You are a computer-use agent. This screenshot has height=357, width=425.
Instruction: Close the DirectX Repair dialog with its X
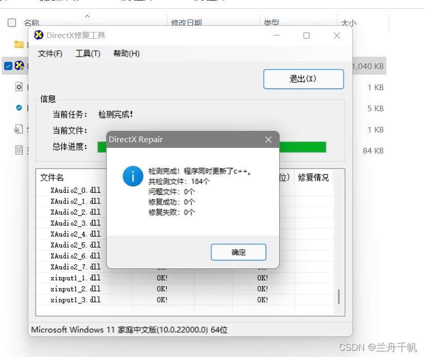pyautogui.click(x=268, y=140)
